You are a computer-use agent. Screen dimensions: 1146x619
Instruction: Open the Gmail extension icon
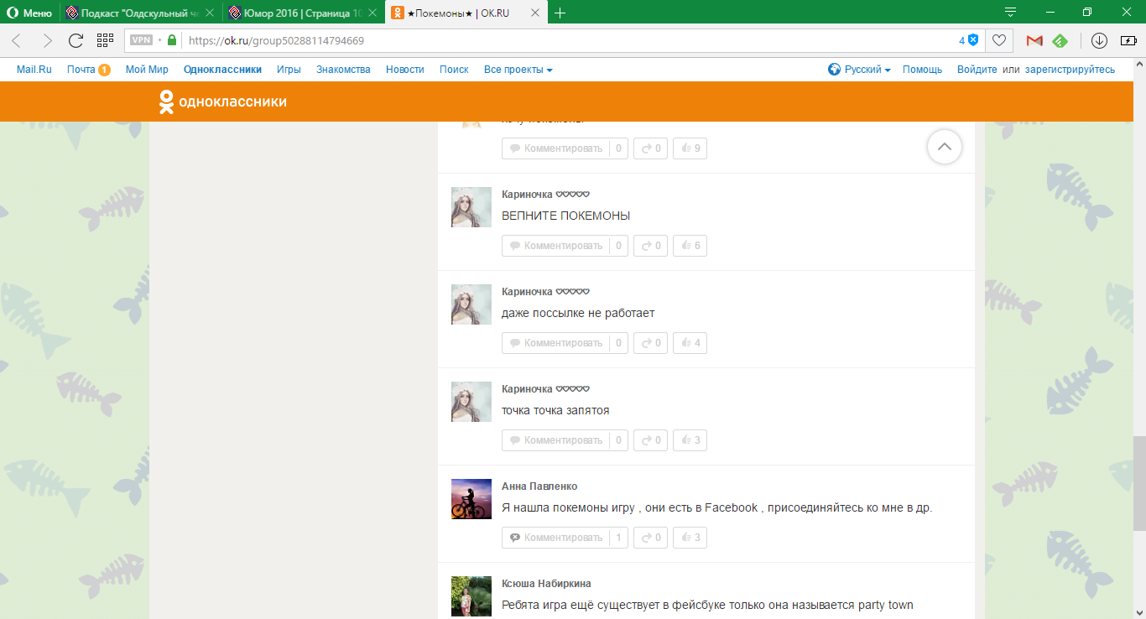pyautogui.click(x=1034, y=40)
